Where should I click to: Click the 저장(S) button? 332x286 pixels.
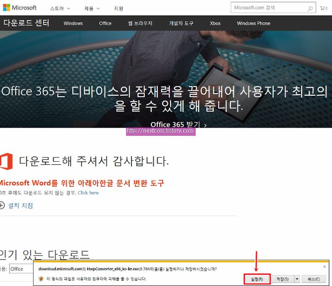[x=283, y=279]
